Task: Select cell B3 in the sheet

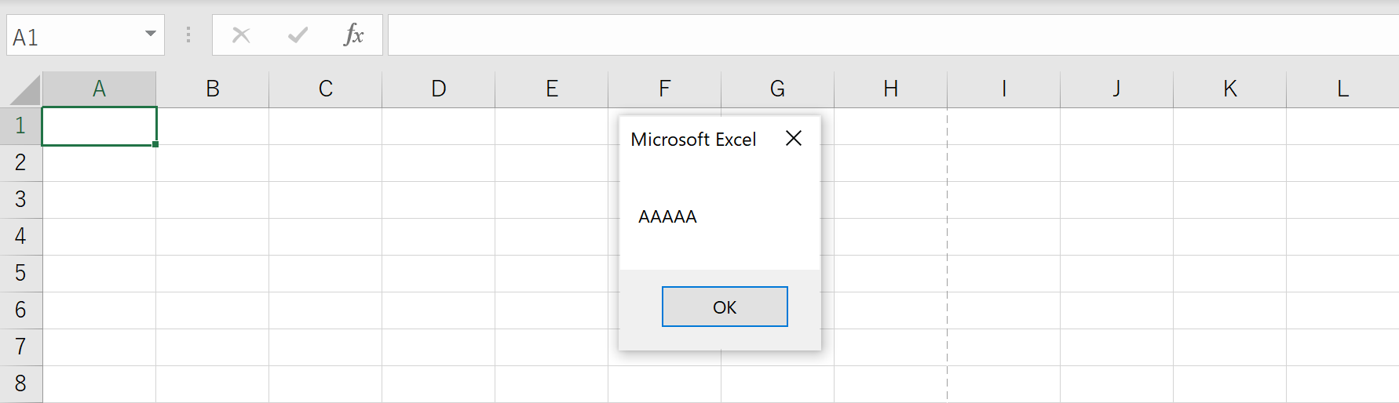Action: 213,200
